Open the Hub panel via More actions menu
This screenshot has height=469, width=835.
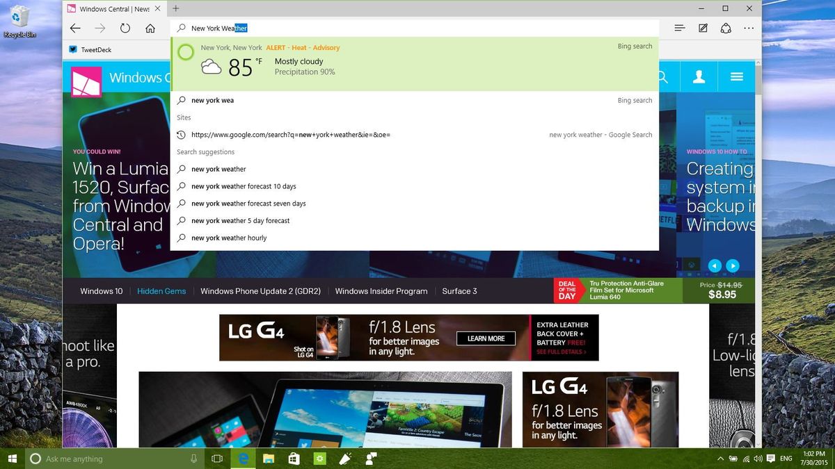(x=749, y=28)
